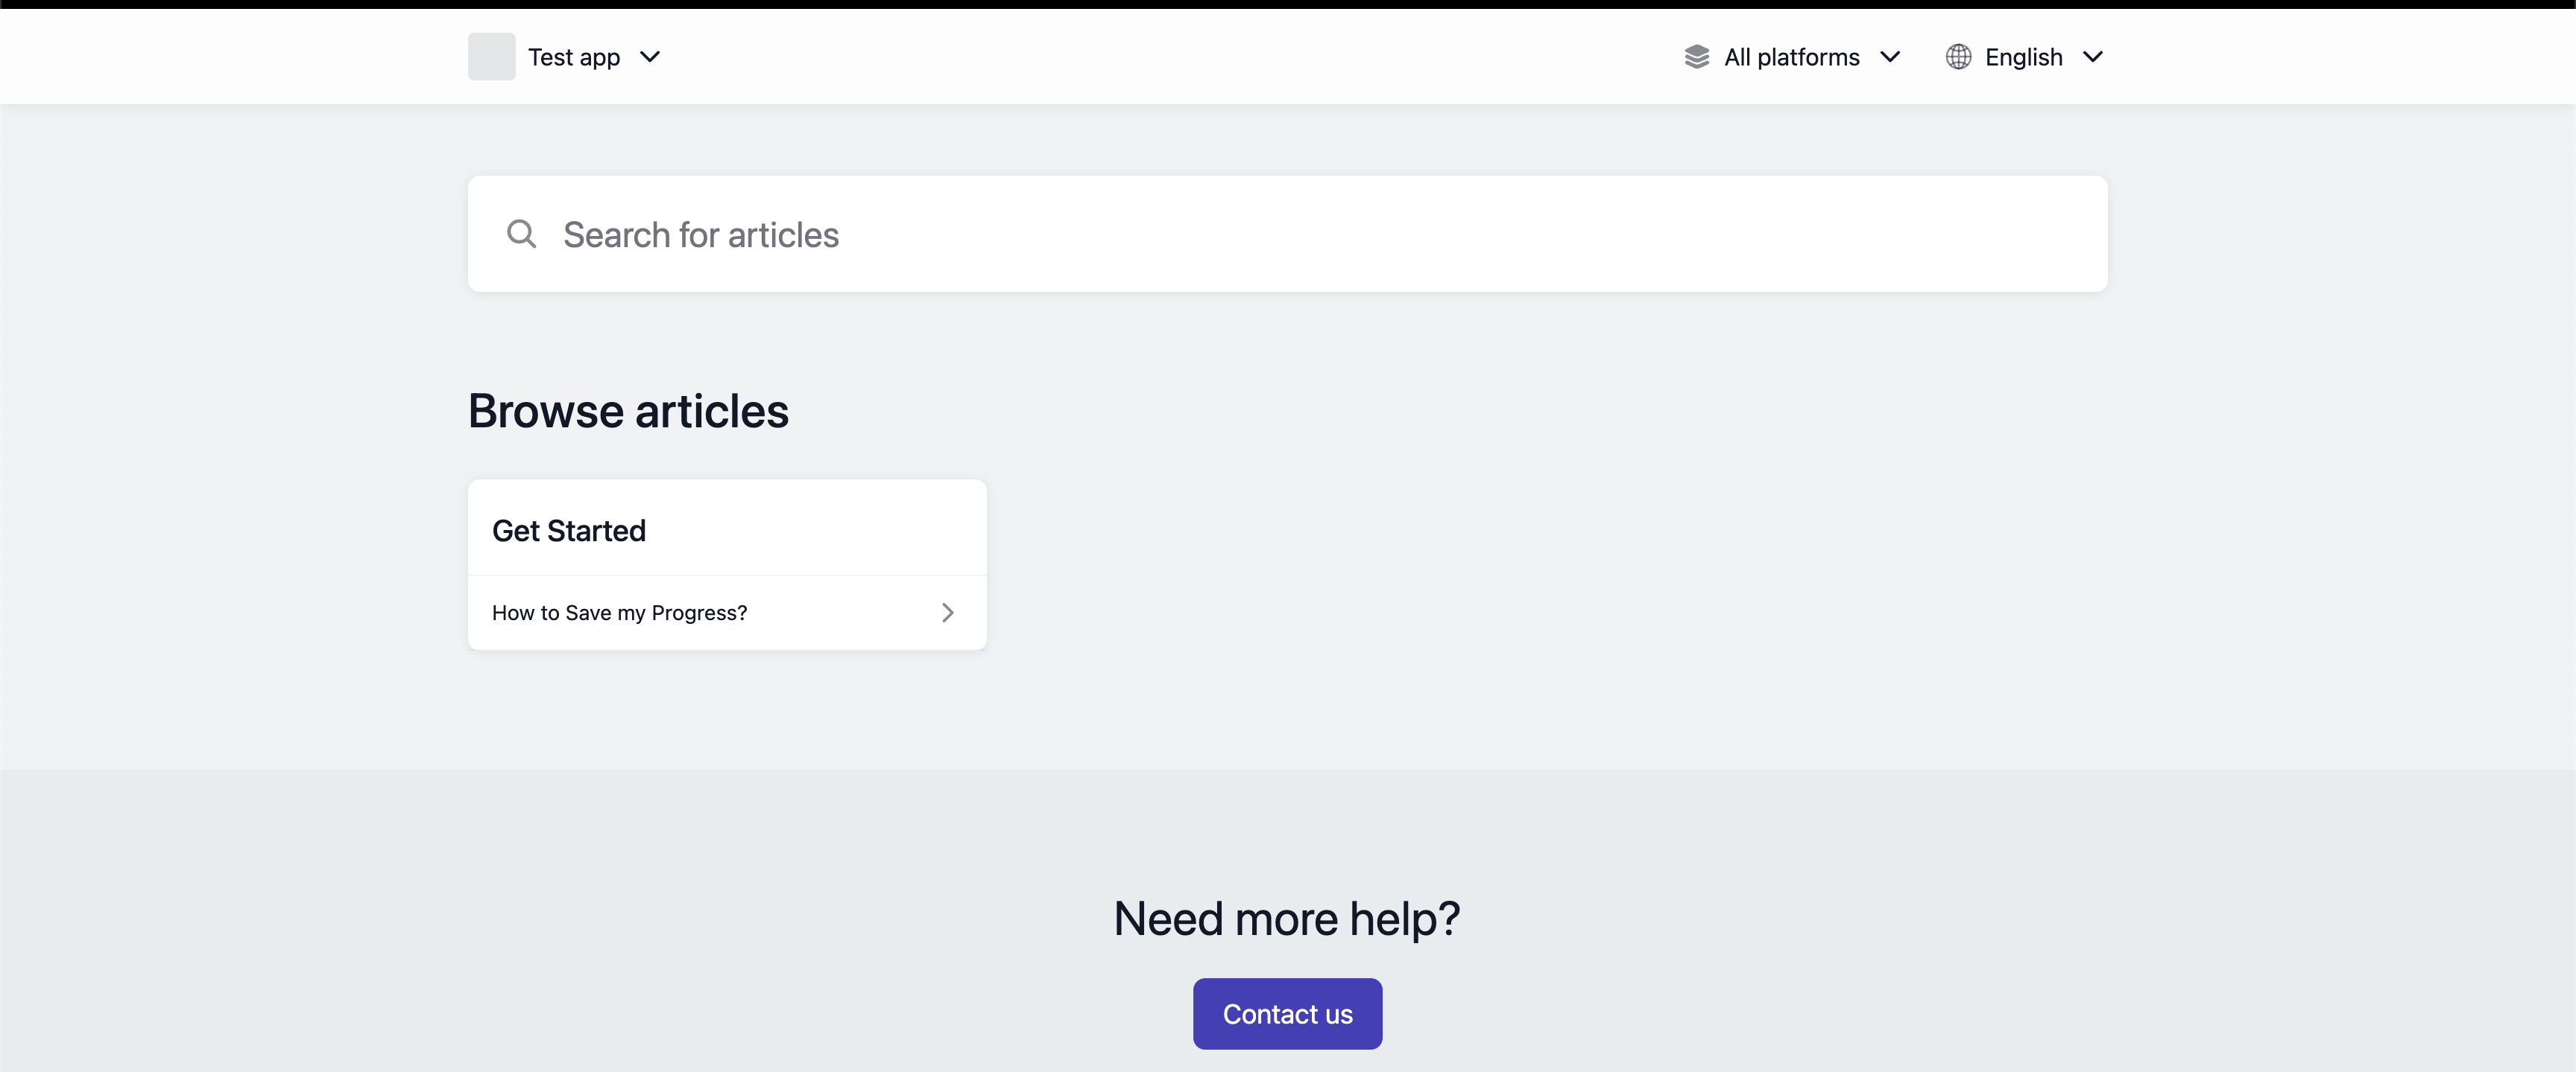Click the How to Save my Progress row

coord(727,613)
